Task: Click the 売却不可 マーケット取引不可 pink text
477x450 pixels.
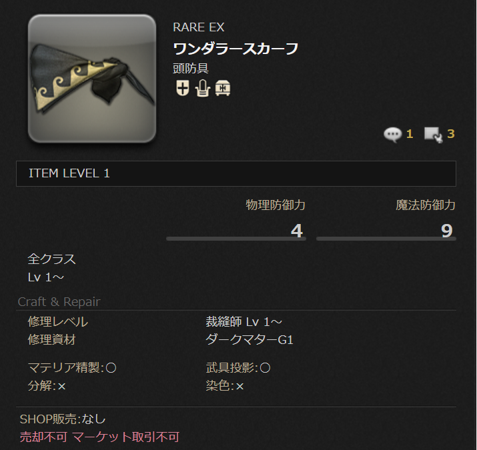Action: [x=99, y=437]
